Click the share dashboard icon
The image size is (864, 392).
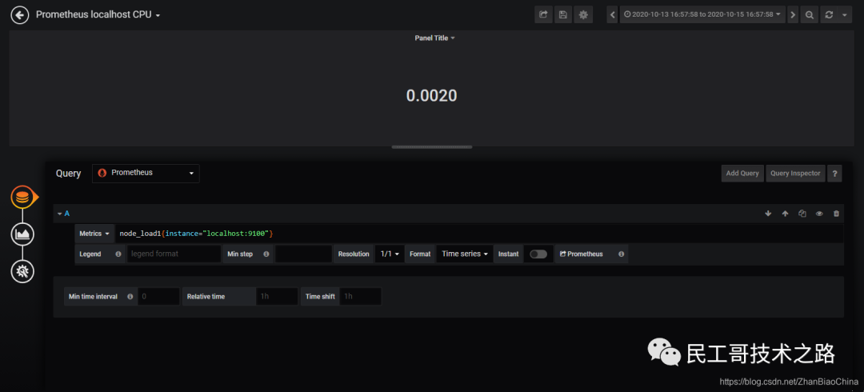[543, 15]
